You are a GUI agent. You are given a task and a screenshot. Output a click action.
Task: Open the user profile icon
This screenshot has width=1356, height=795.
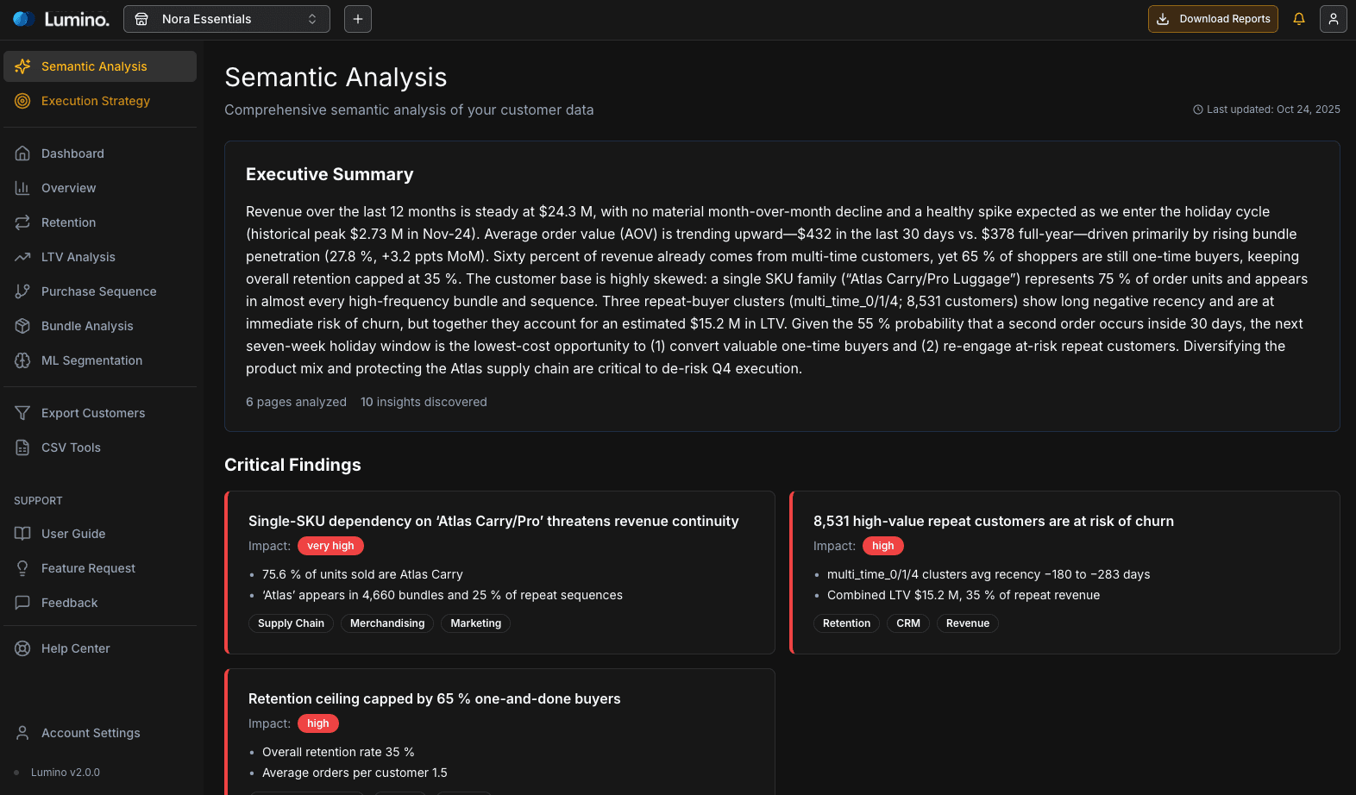point(1334,18)
